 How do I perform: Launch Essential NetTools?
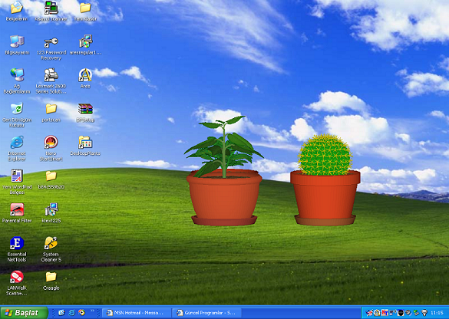[x=17, y=249]
